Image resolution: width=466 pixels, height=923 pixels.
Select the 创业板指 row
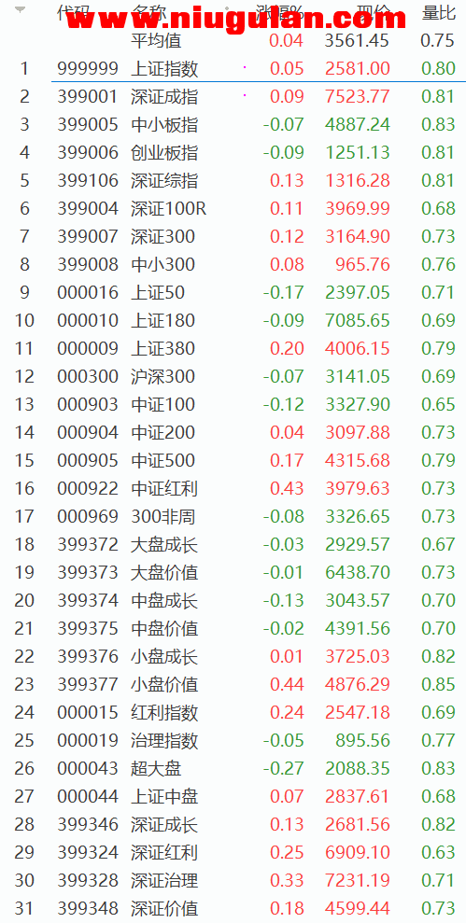point(233,152)
